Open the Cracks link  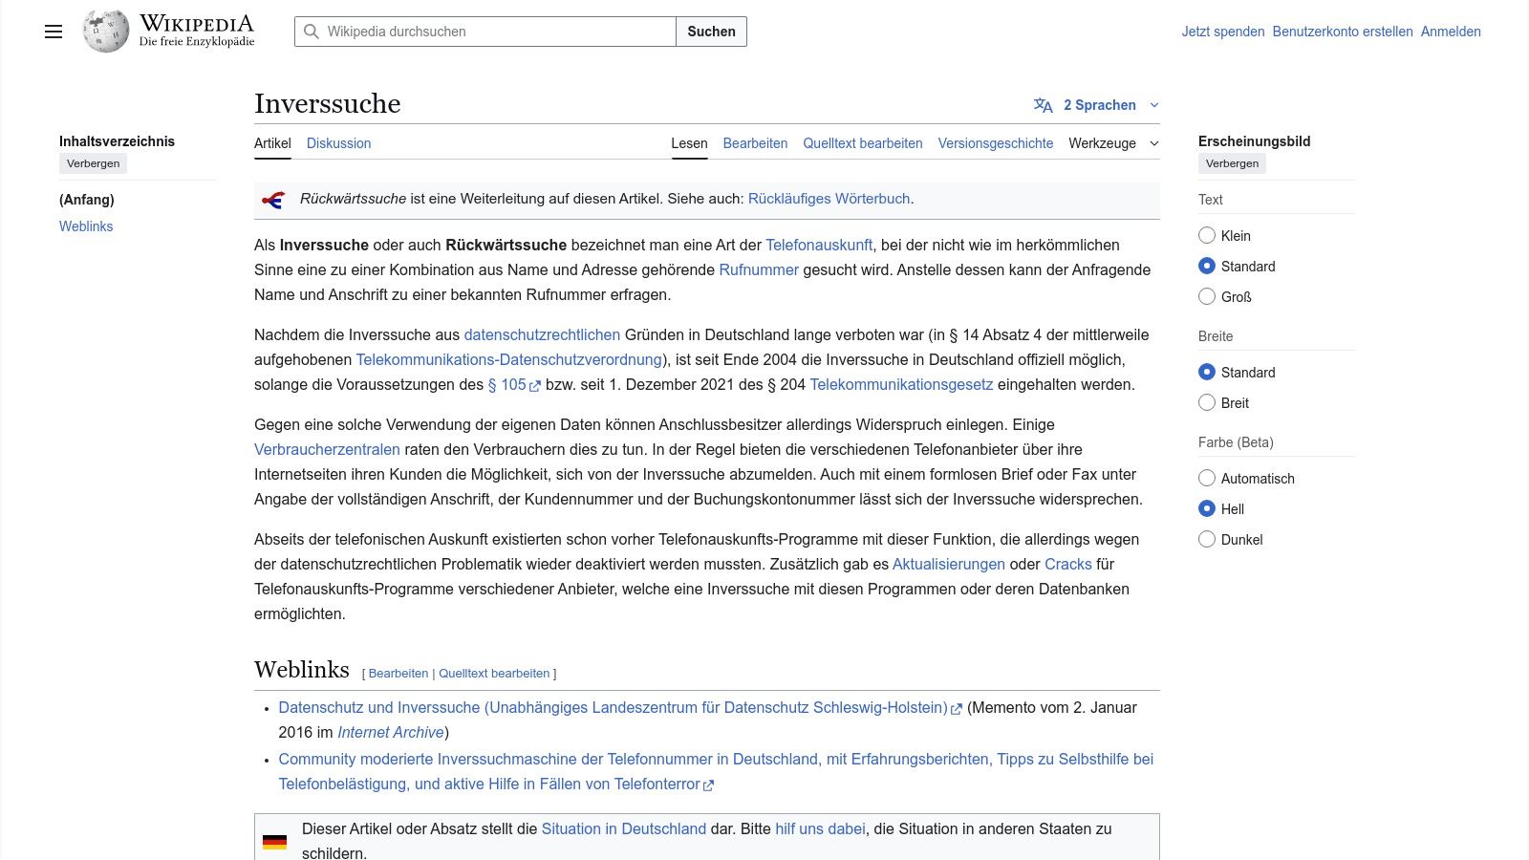click(1068, 564)
